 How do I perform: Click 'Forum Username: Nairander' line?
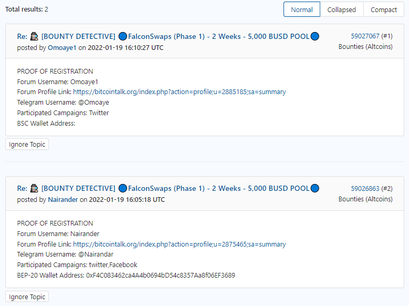(58, 233)
